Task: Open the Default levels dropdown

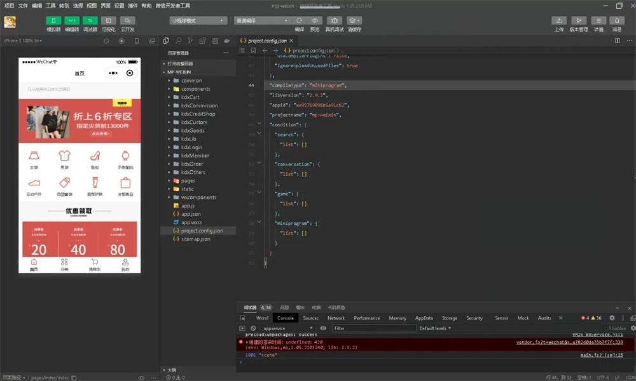Action: [x=435, y=328]
